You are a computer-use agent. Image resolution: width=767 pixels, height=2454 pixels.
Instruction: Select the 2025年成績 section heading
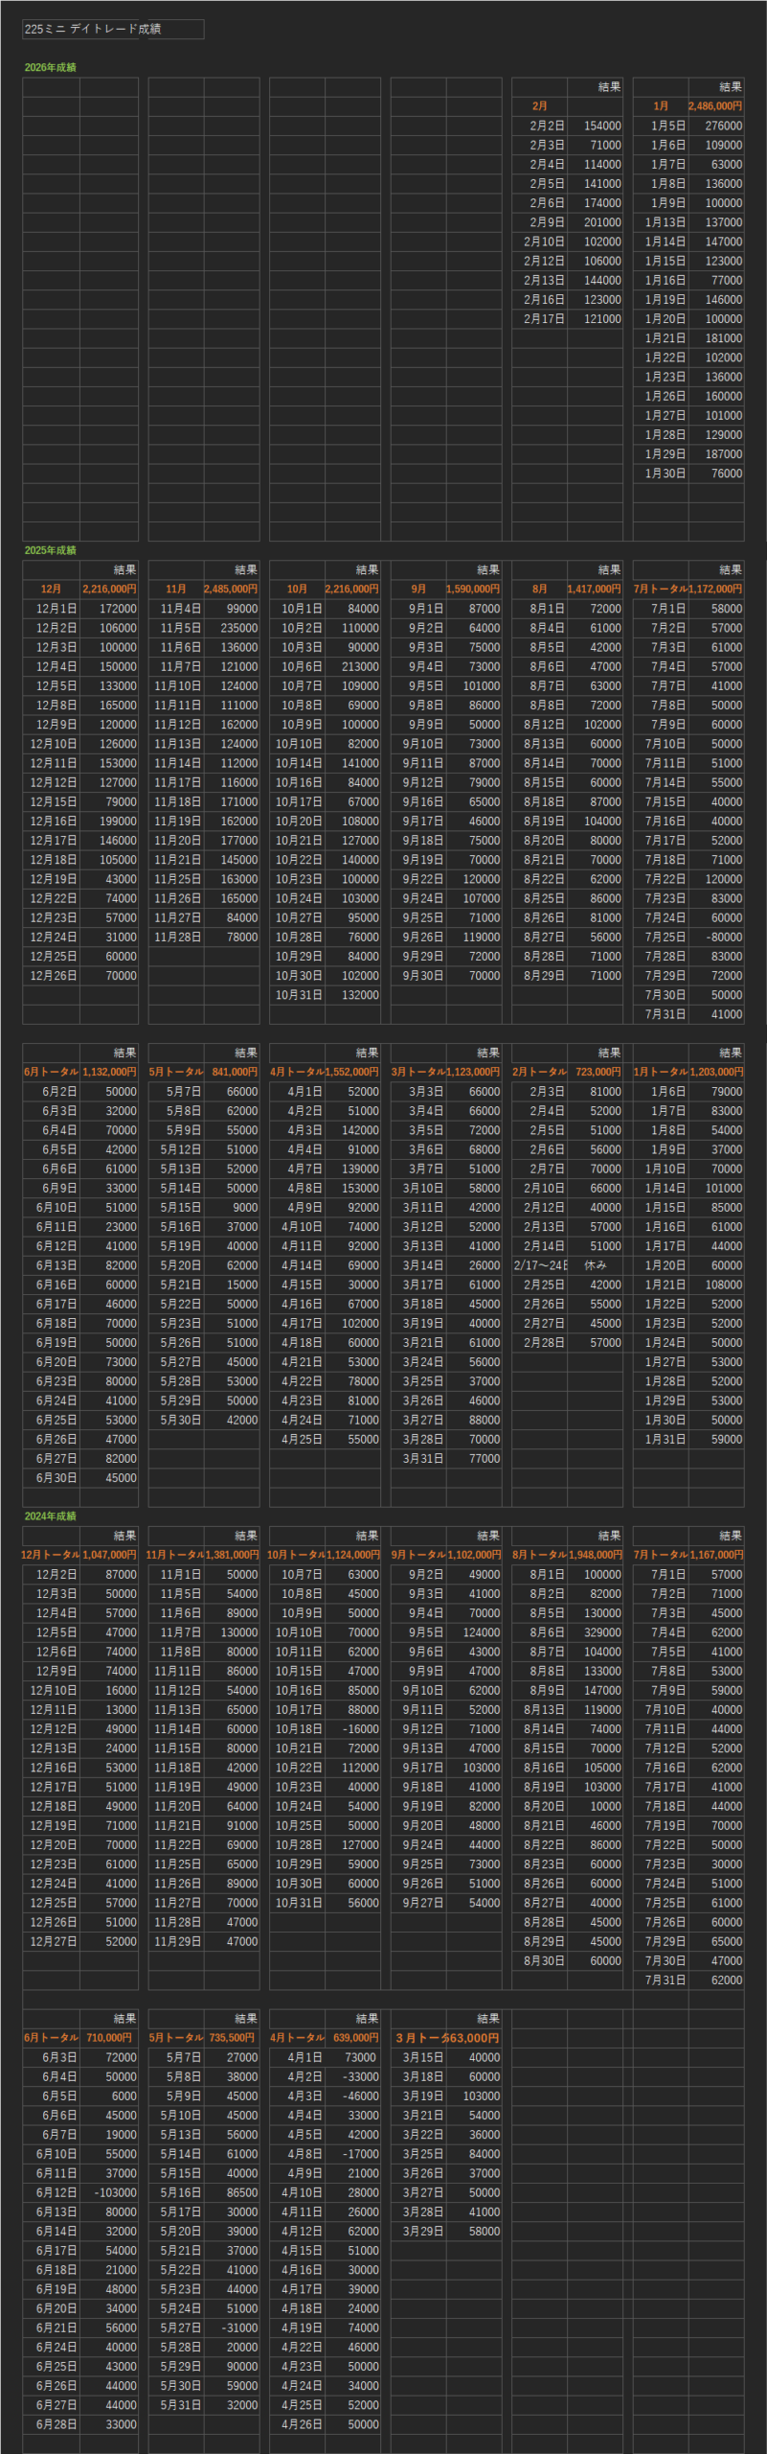(50, 550)
